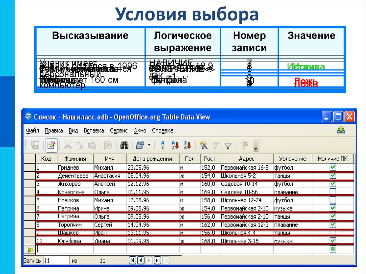Click the Find Record binoculars icon
The image size is (366, 274).
pos(124,145)
